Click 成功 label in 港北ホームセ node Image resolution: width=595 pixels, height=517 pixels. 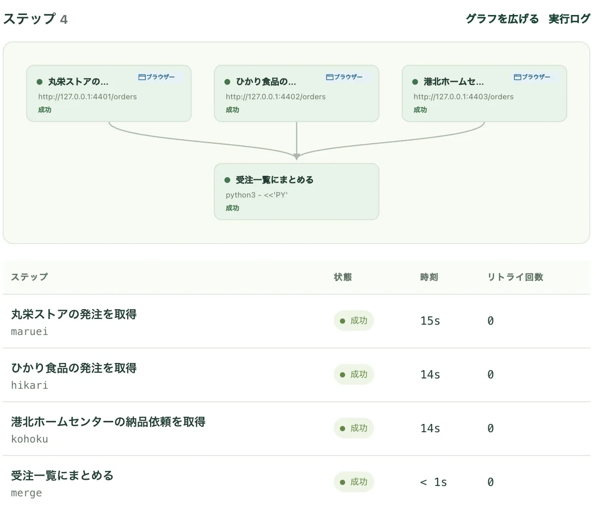tap(420, 110)
